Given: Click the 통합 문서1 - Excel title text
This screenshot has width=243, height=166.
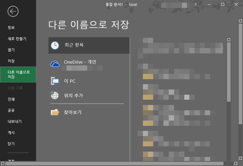Looking at the screenshot, I should coord(121,5).
